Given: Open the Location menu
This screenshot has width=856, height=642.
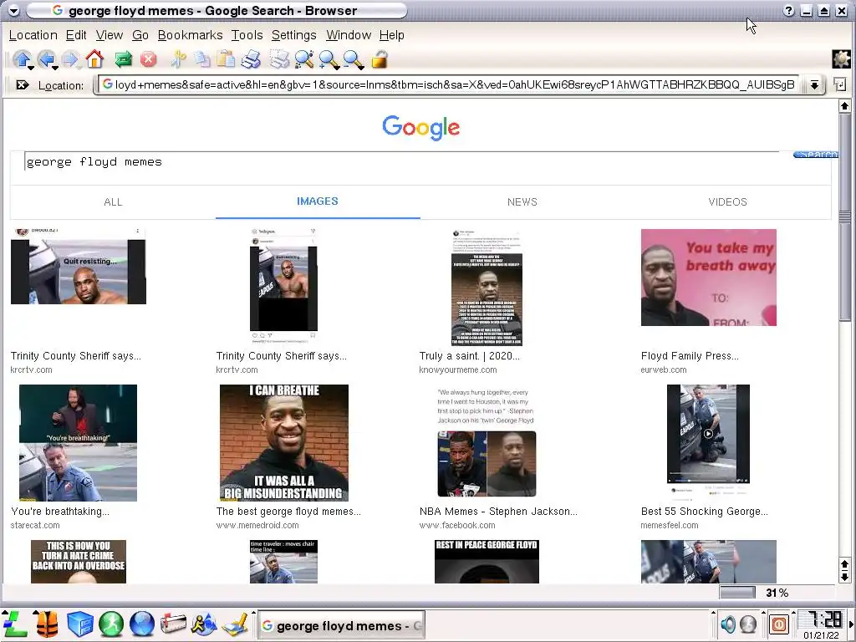Looking at the screenshot, I should click(x=33, y=35).
